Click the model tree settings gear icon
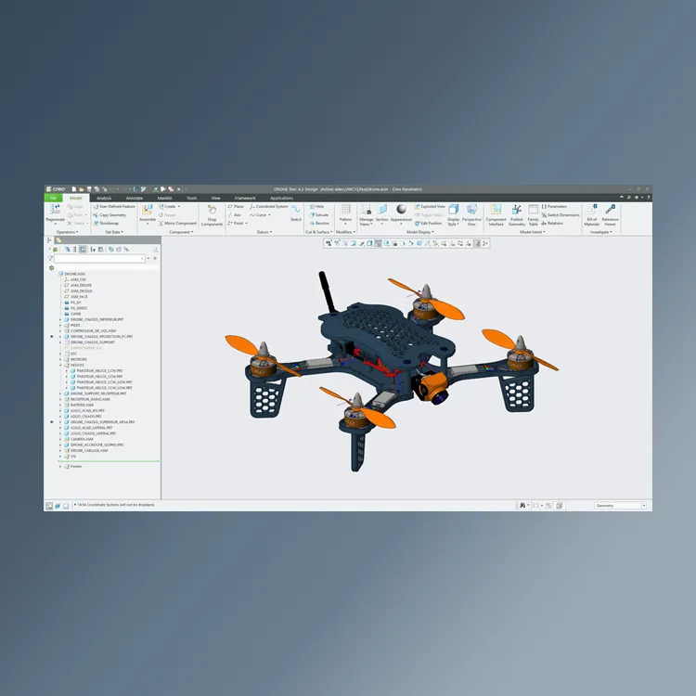This screenshot has height=696, width=696. point(51,267)
